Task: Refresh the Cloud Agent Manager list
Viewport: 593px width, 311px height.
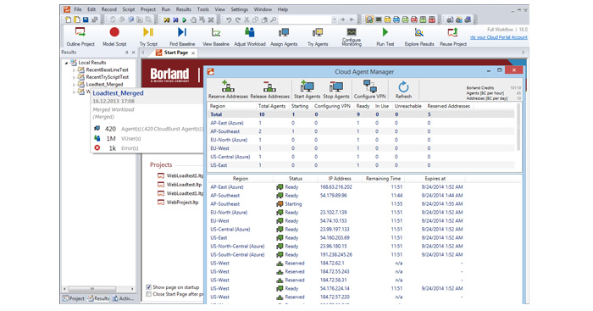Action: [x=403, y=89]
